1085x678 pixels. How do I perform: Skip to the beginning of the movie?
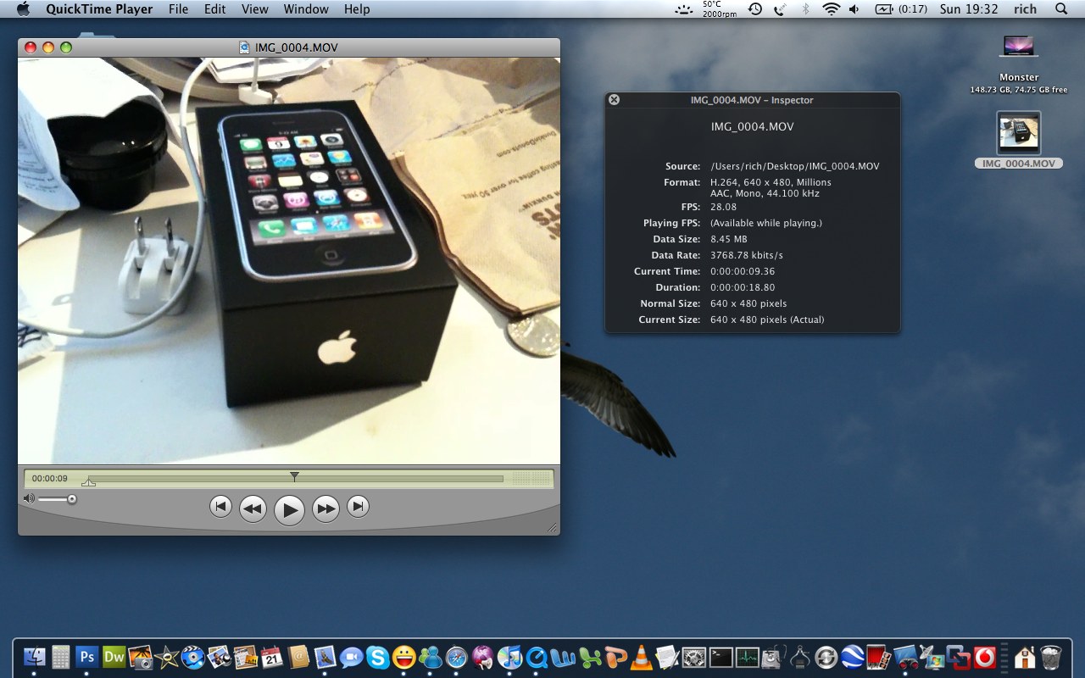click(220, 507)
